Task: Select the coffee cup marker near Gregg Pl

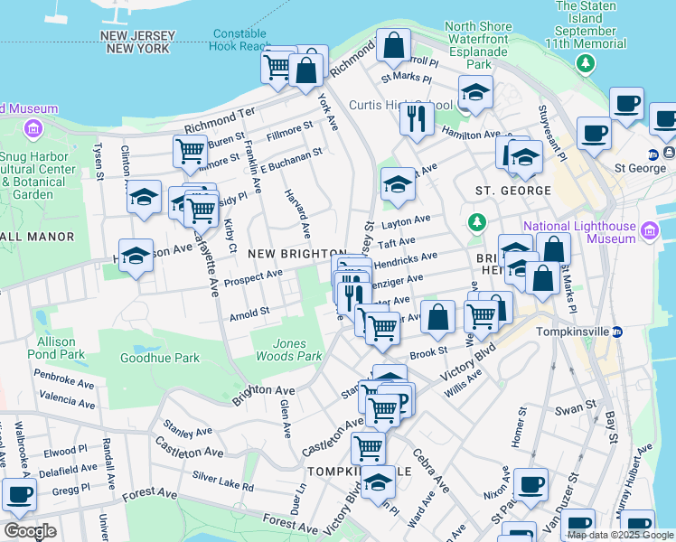Action: coord(19,495)
